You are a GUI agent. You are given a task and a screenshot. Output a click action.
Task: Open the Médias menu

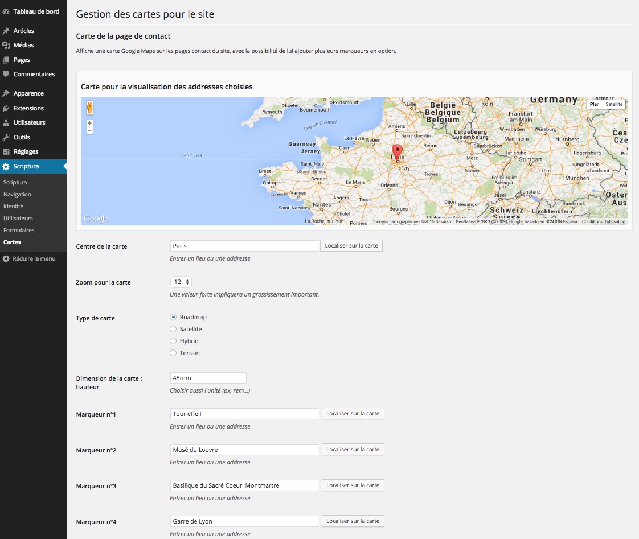click(24, 45)
